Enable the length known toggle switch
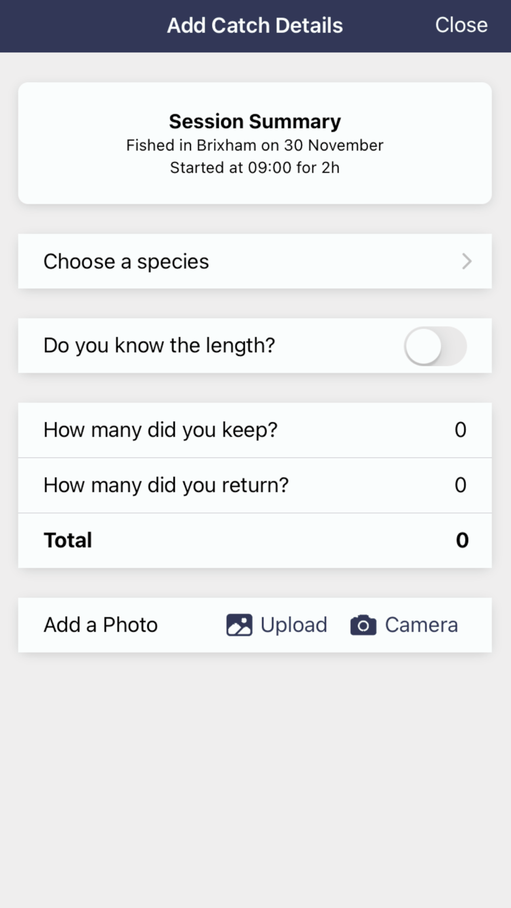Image resolution: width=511 pixels, height=908 pixels. click(435, 346)
